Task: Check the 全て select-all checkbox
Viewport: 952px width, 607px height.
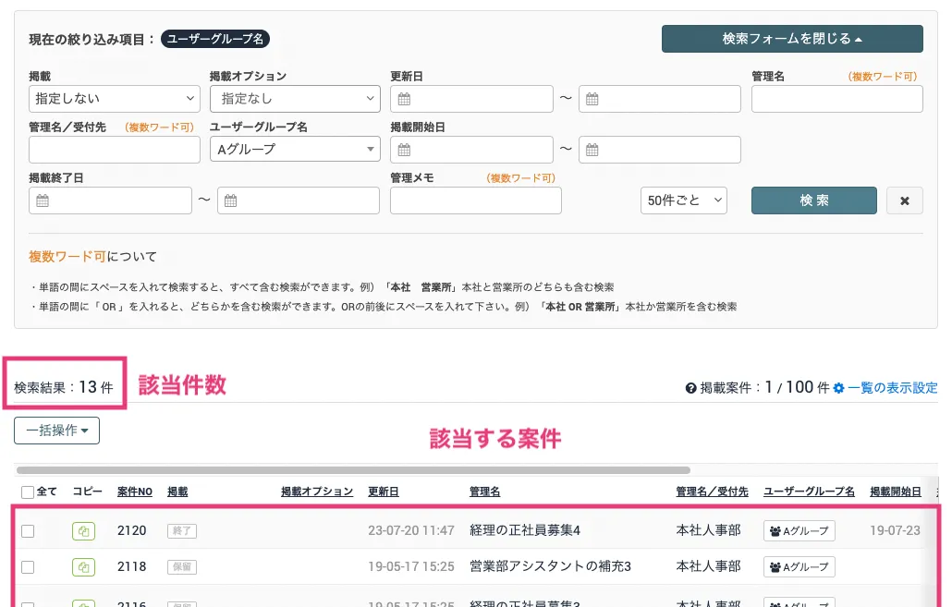Action: tap(28, 492)
